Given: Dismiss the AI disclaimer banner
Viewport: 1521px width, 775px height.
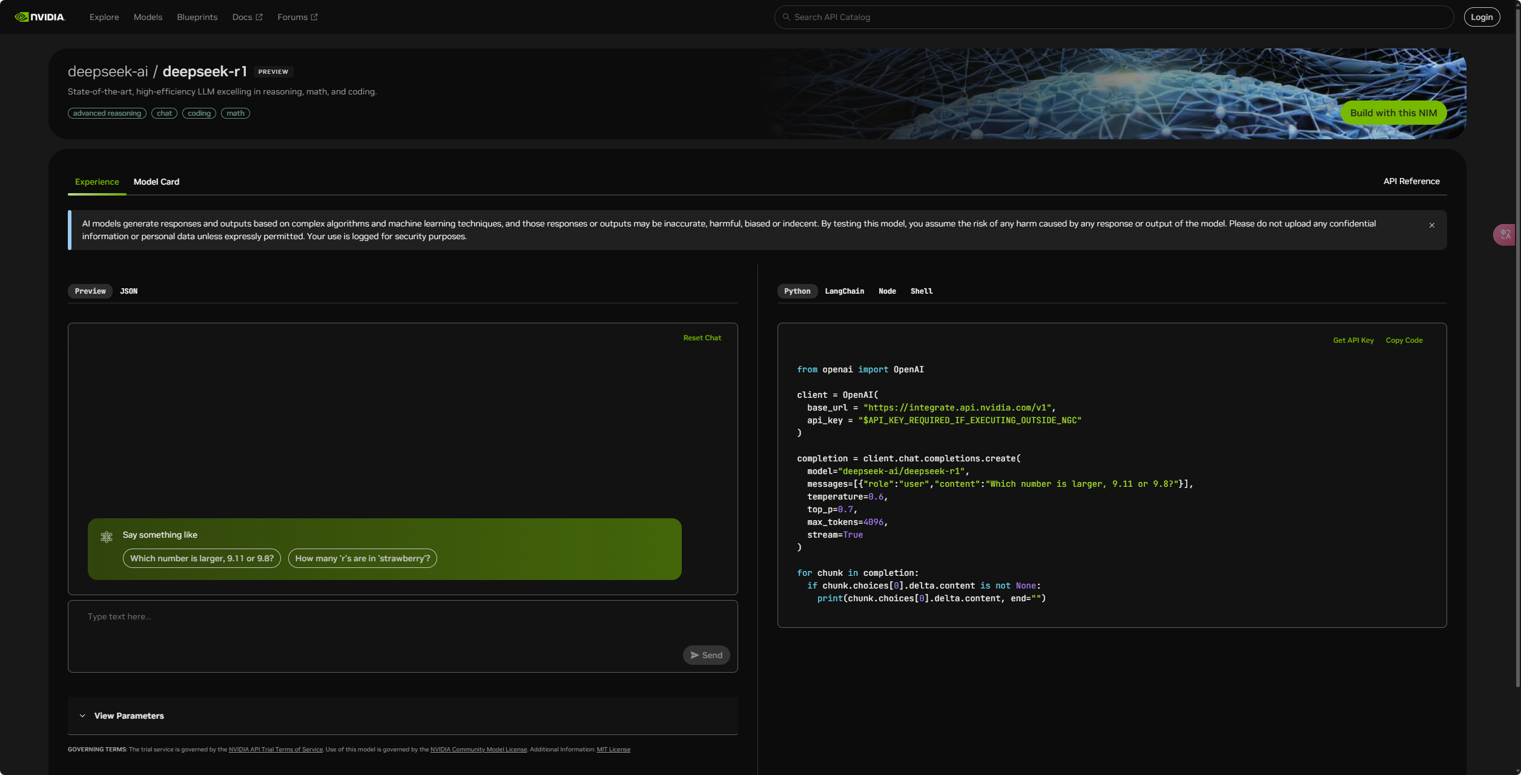Looking at the screenshot, I should coord(1432,225).
